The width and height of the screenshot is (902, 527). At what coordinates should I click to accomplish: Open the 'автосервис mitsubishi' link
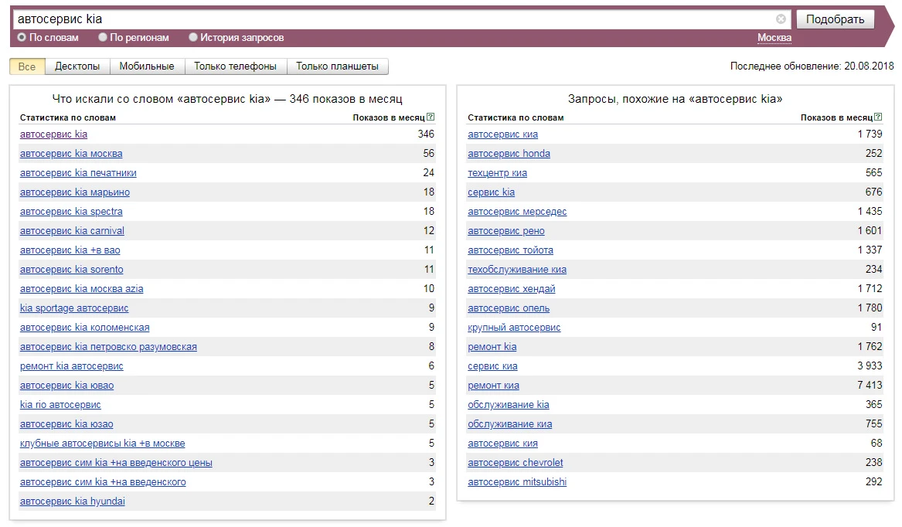517,482
